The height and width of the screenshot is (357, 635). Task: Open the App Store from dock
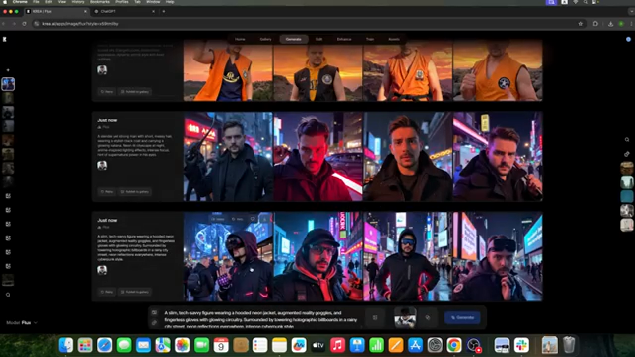coord(415,345)
